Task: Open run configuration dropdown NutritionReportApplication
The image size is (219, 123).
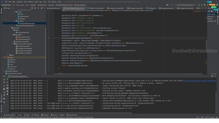Action: (x=186, y=5)
